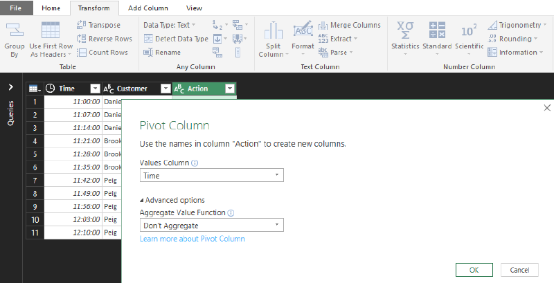The width and height of the screenshot is (554, 283).
Task: Click the 11:21:00 time cell
Action: (73, 140)
